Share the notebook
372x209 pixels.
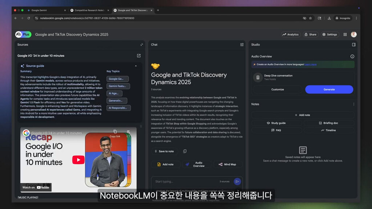[311, 34]
